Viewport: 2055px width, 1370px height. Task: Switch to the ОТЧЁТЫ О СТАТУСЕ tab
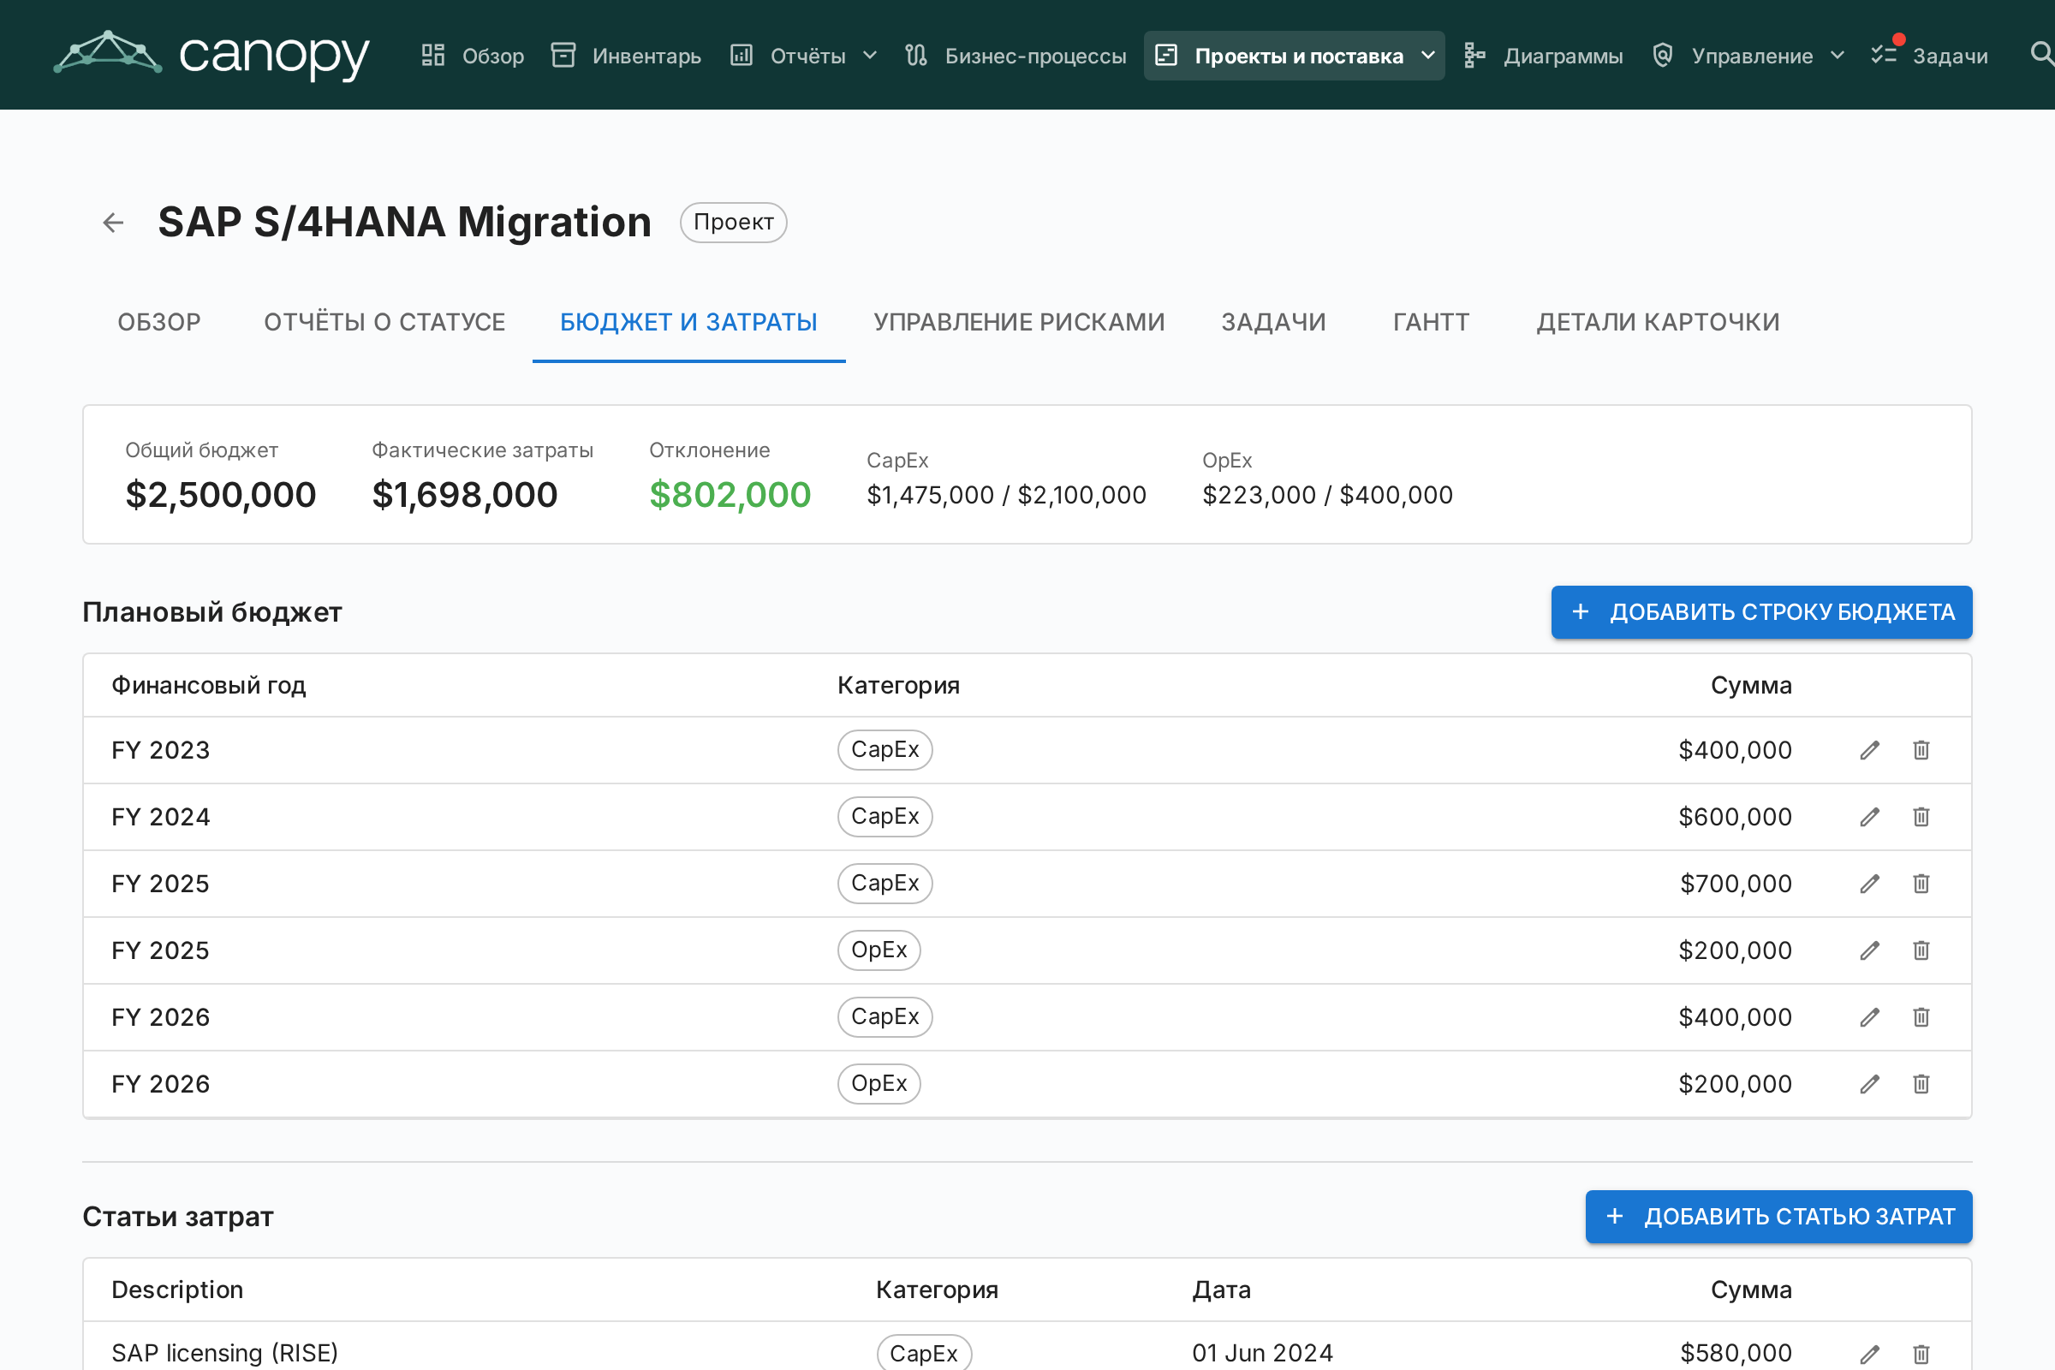[x=384, y=323]
